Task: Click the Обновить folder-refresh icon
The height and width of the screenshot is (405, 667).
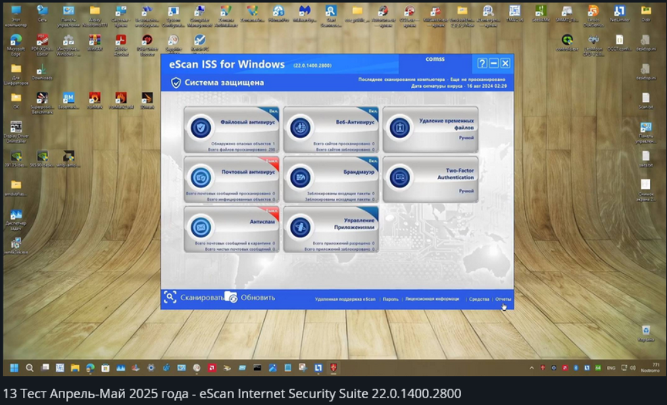Action: tap(230, 297)
